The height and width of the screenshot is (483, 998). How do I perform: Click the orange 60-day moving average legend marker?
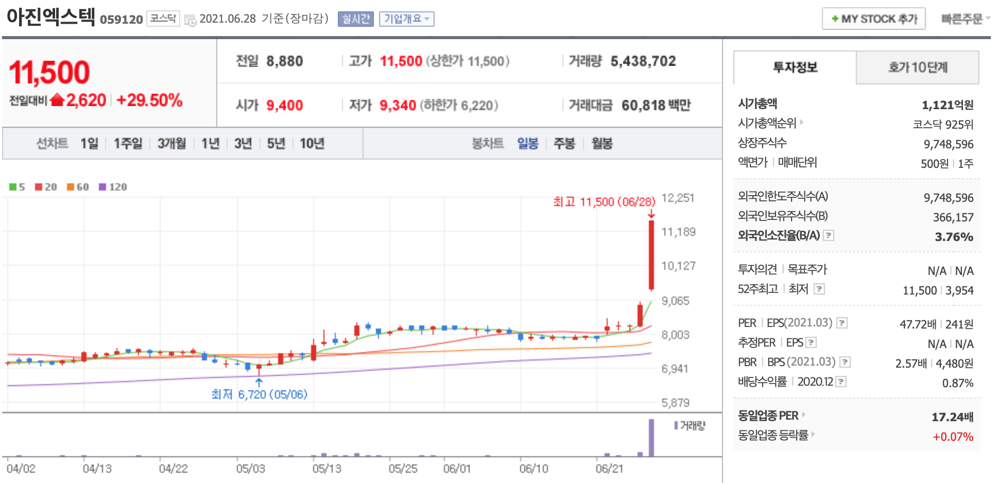pos(71,186)
